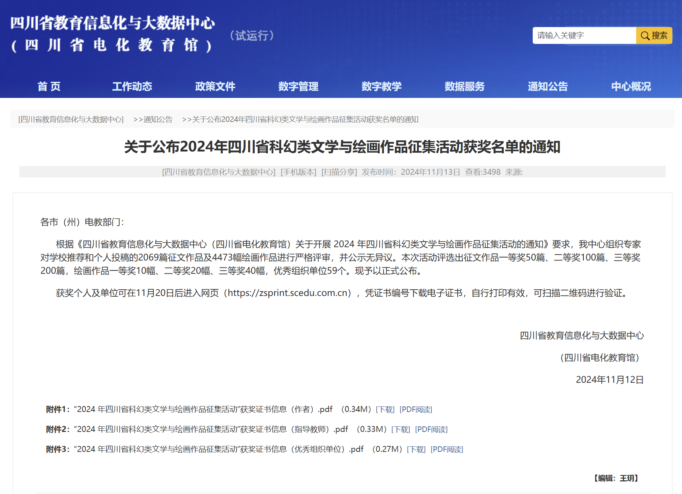Click the 扫描分享 share link

(339, 172)
